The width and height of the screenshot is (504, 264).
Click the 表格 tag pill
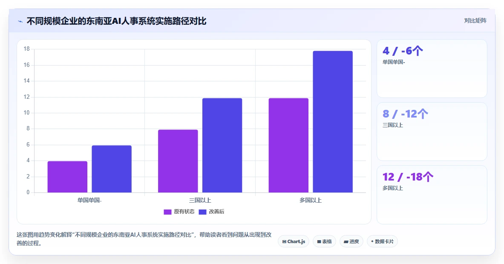(324, 241)
